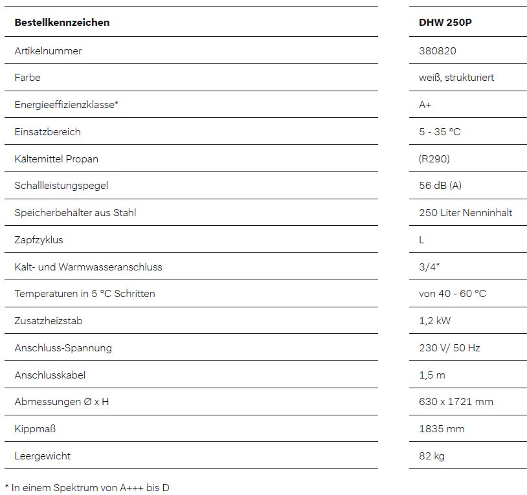Select the Kalt- und Warmwasseranschluss label

88,267
